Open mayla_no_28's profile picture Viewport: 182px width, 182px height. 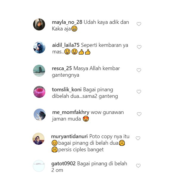(x=39, y=24)
